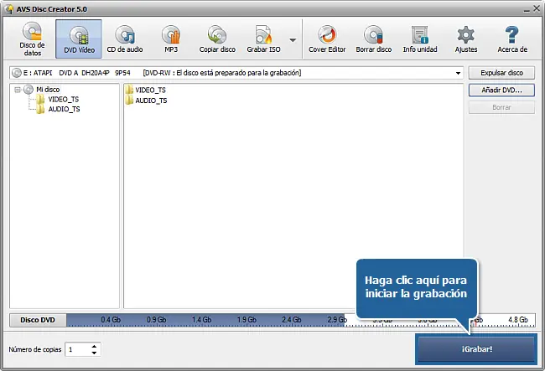The width and height of the screenshot is (545, 371).
Task: Open the Acerca de dialog
Action: pyautogui.click(x=512, y=39)
